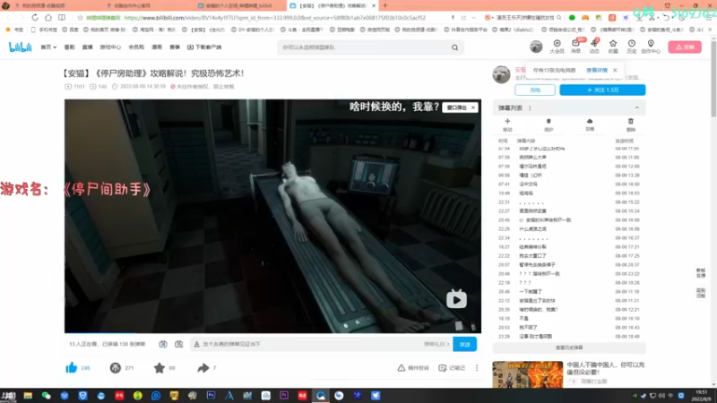Click browser refresh icon
This screenshot has width=717, height=403.
pyautogui.click(x=35, y=17)
